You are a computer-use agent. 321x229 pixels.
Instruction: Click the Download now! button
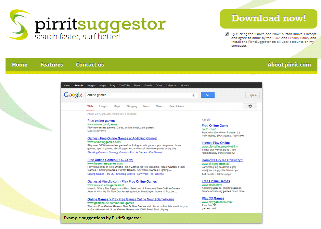point(269,18)
